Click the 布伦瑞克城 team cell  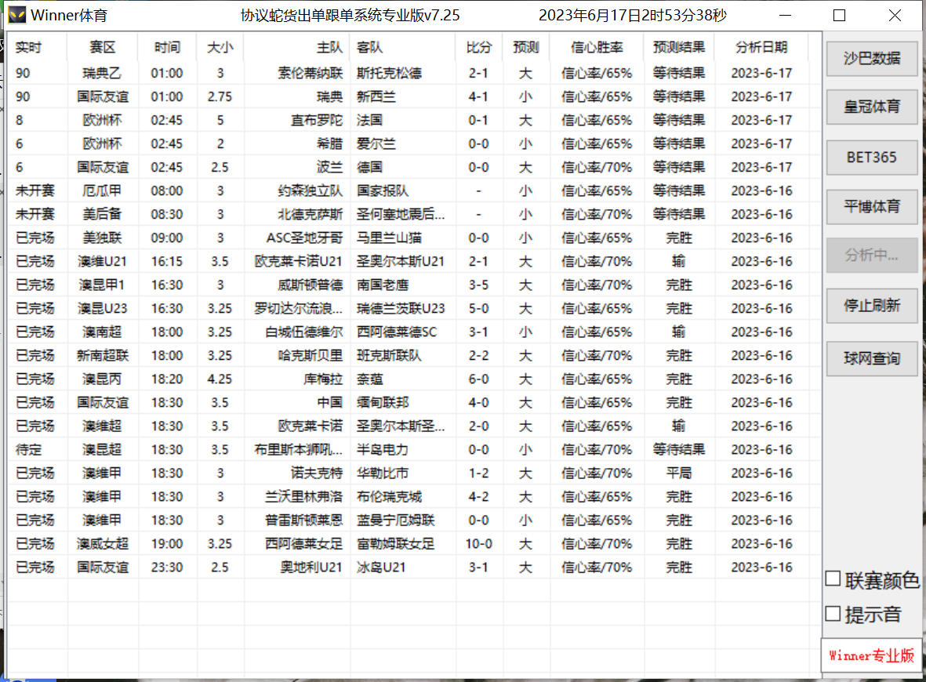[x=389, y=496]
